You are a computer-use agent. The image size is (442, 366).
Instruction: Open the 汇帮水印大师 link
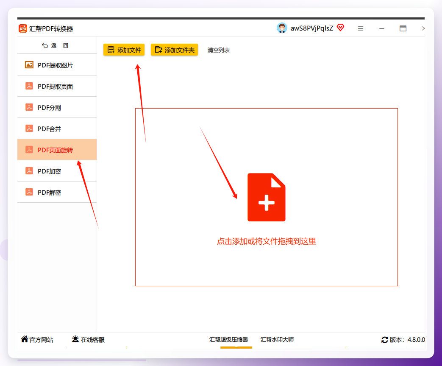point(277,339)
